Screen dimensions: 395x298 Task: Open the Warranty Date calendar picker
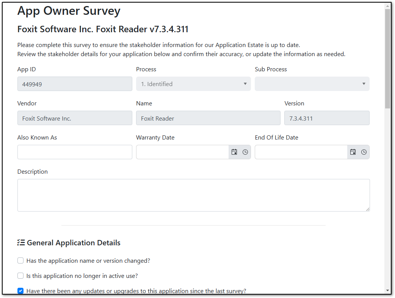pyautogui.click(x=234, y=152)
